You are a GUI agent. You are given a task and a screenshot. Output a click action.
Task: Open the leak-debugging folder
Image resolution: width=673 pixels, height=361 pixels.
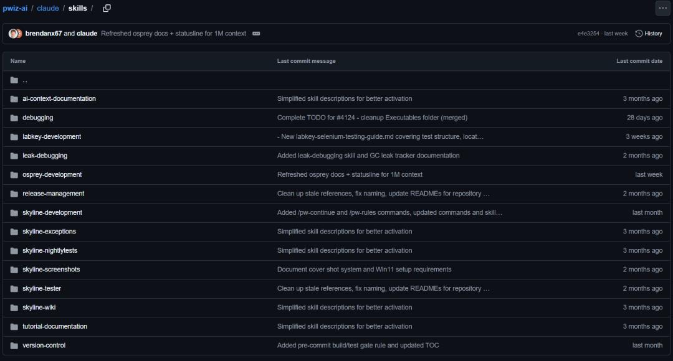click(45, 156)
